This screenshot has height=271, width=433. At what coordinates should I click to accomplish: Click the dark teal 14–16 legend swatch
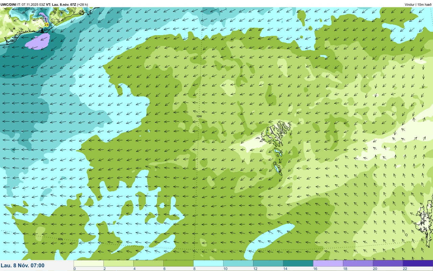tap(298, 263)
